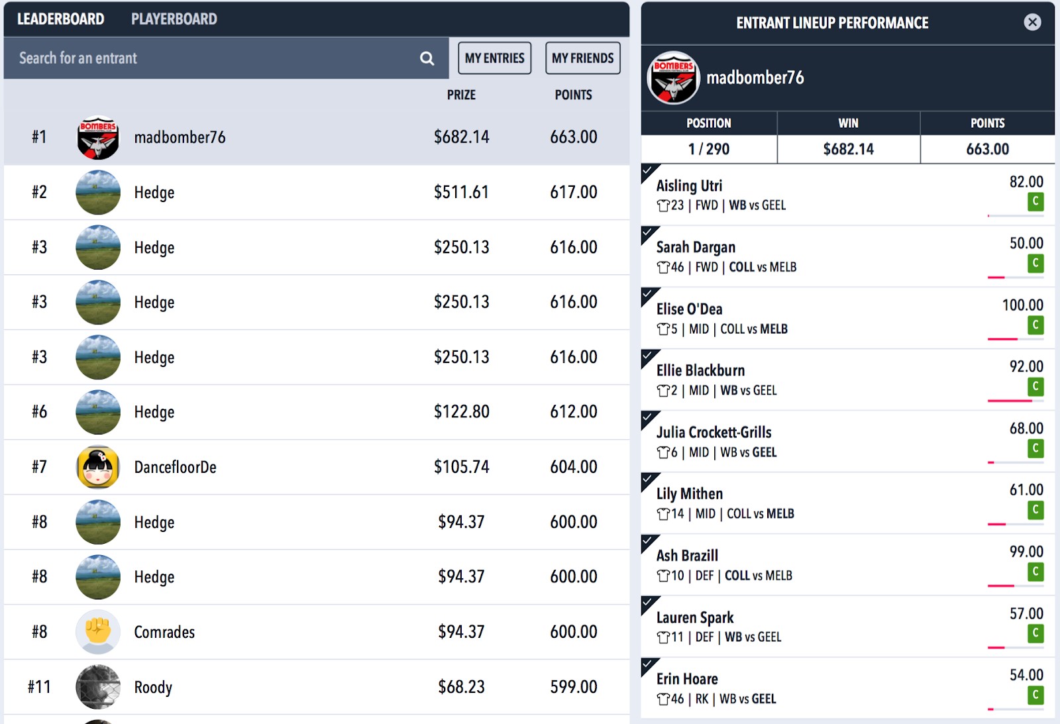Click the search magnifier icon

(427, 58)
